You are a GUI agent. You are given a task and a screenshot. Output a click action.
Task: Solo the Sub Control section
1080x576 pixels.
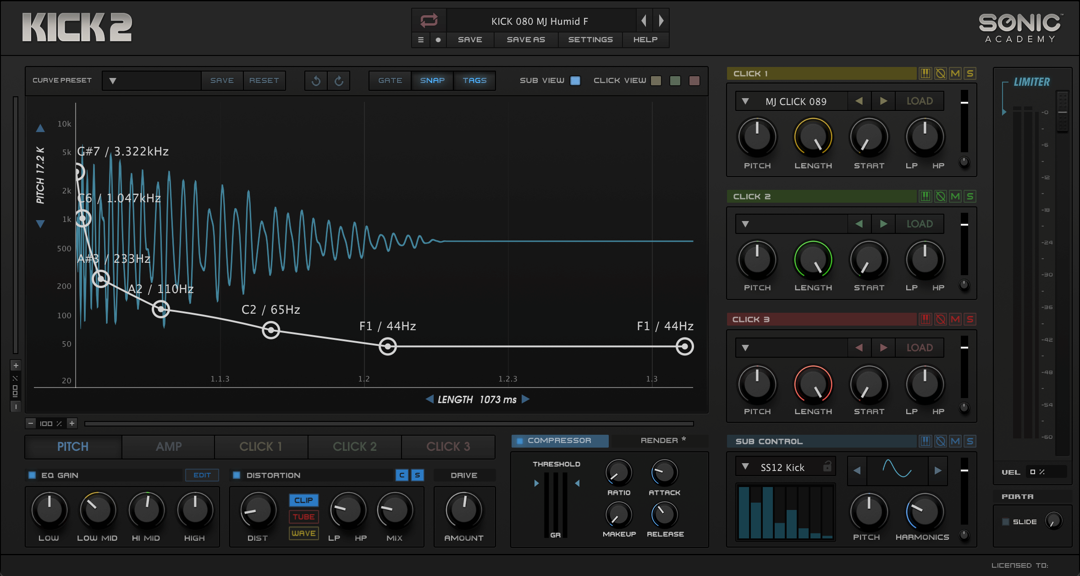point(970,441)
